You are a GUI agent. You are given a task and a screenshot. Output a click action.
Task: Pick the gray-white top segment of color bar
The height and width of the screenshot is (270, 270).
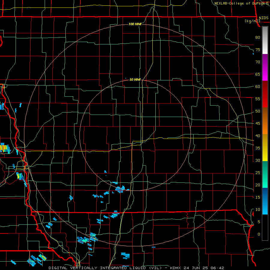coord(265,40)
